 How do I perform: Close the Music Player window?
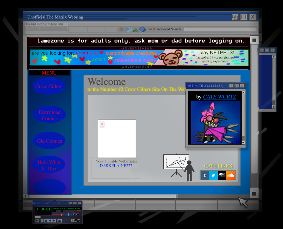click(x=80, y=203)
